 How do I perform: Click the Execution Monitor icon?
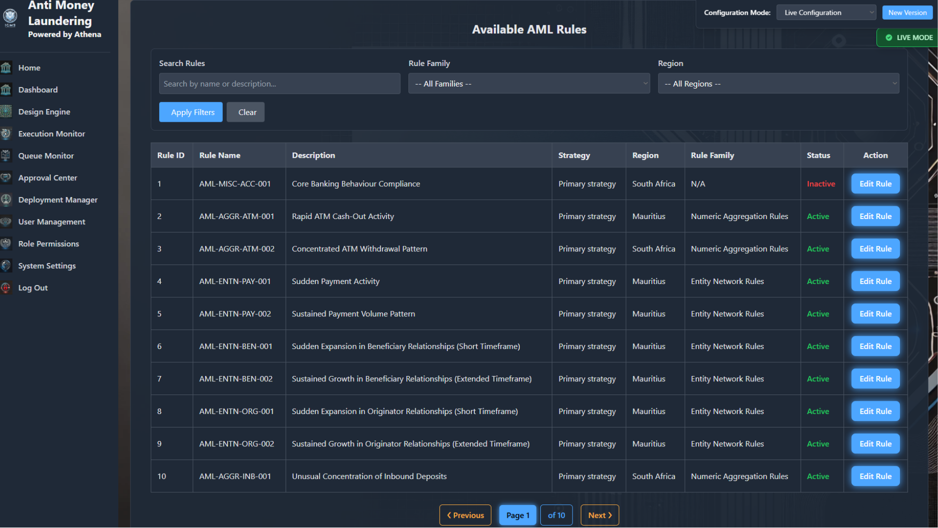[x=6, y=134]
